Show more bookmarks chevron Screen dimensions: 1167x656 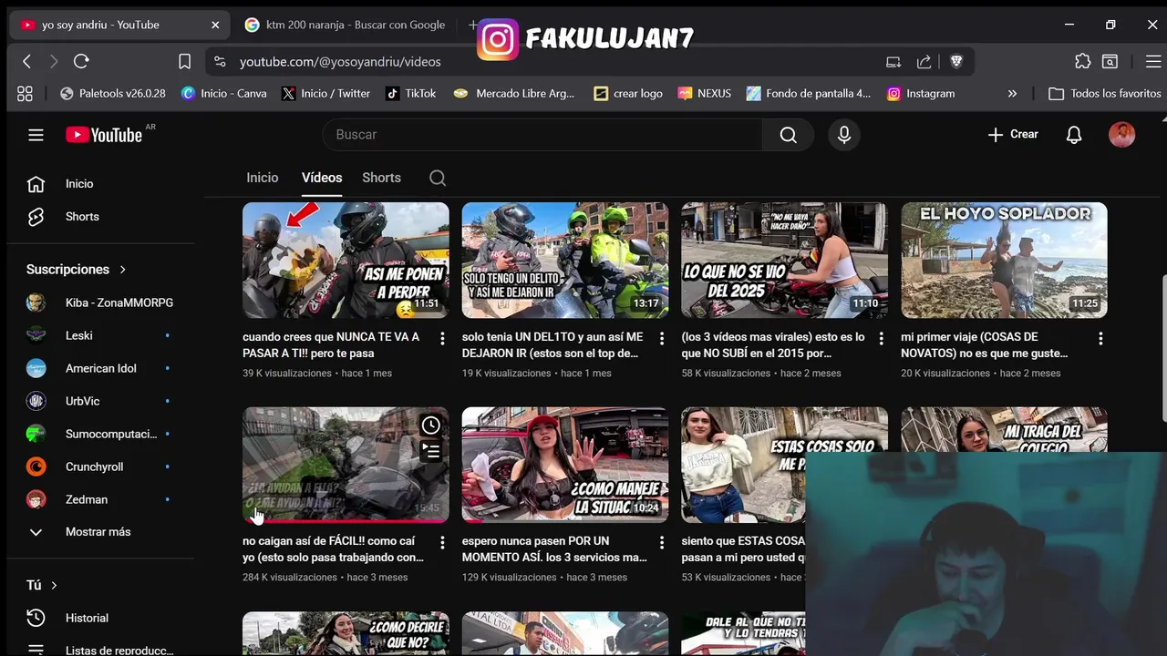coord(1012,93)
